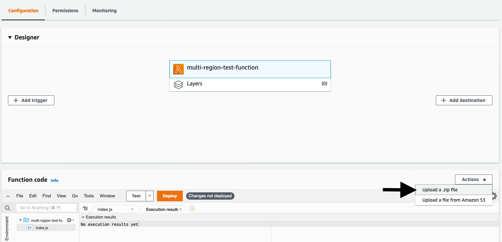Viewport: 502px width, 242px height.
Task: Click the orange Deploy button
Action: pyautogui.click(x=170, y=196)
